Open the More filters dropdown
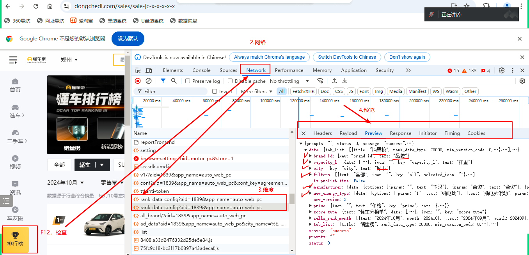Screen dimensions: 529x255 [x=256, y=91]
